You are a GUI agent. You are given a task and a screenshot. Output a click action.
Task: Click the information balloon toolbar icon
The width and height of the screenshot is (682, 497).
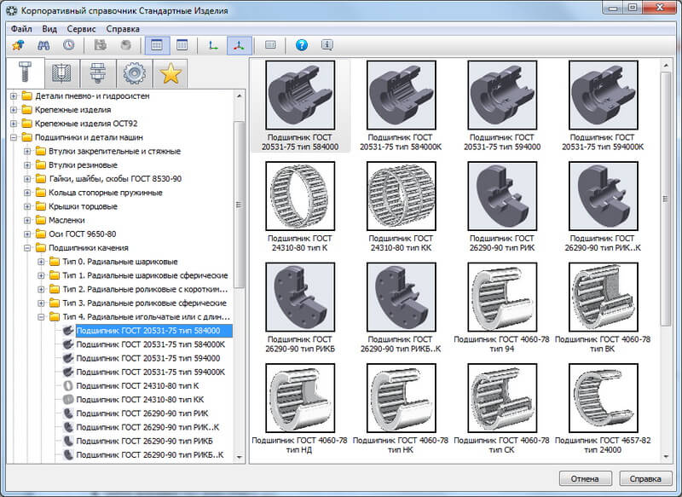click(x=327, y=45)
